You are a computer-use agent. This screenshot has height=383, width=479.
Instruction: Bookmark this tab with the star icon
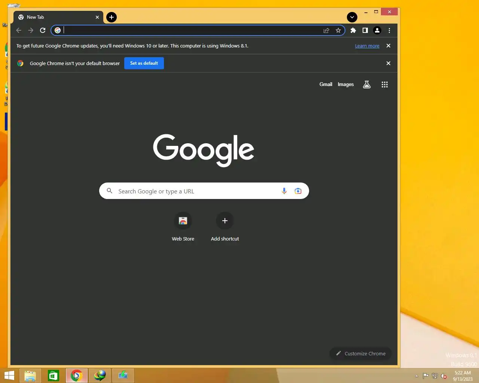click(x=338, y=30)
